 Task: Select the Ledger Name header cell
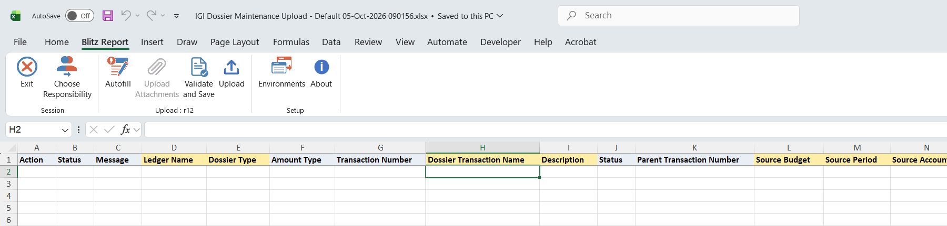tap(174, 160)
